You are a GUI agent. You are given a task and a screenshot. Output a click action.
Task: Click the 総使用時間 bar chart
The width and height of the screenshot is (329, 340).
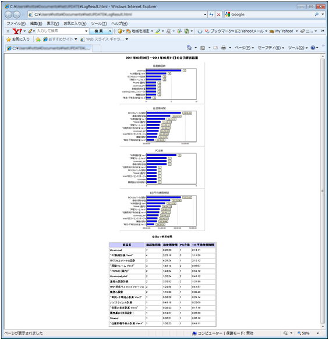tap(162, 125)
